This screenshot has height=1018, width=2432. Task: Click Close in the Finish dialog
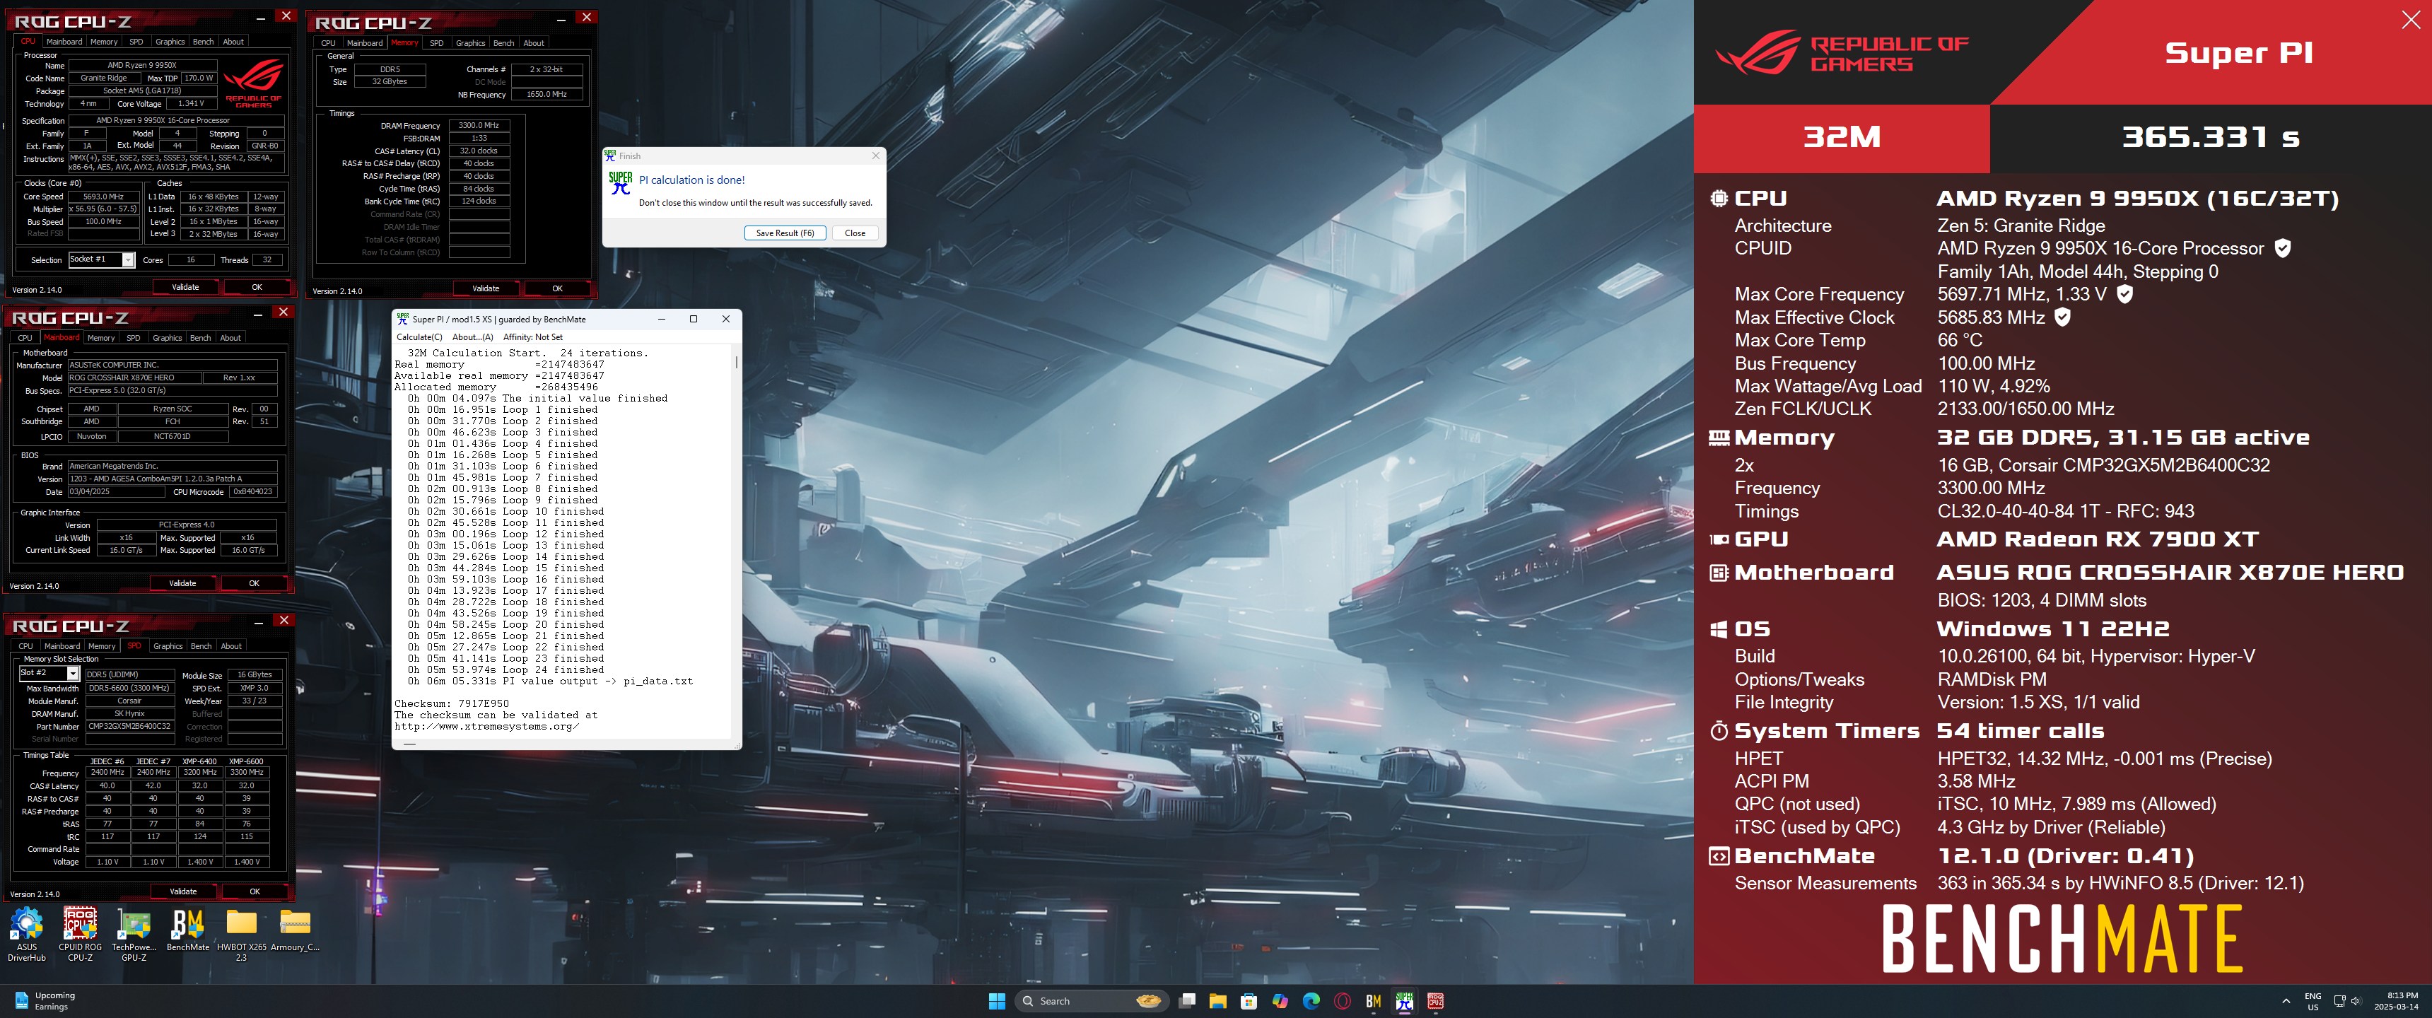(855, 233)
